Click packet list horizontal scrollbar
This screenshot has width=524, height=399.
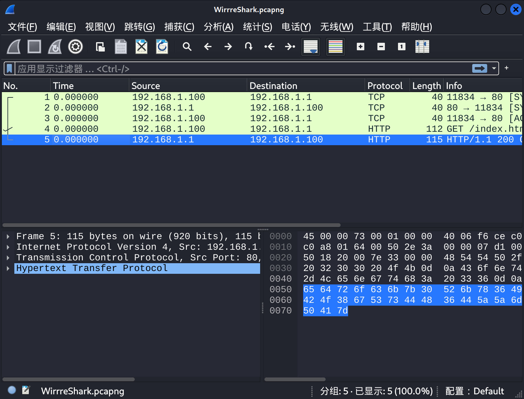pos(172,225)
